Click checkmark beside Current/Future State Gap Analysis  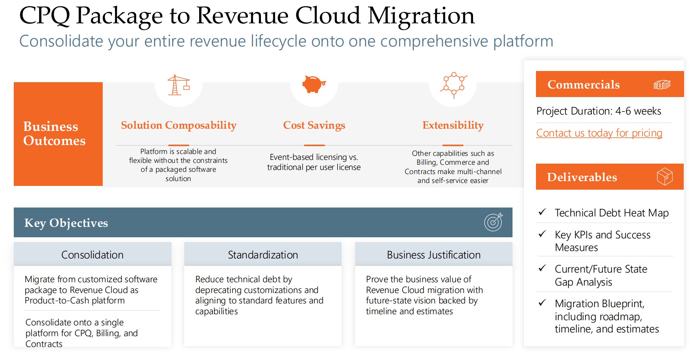pyautogui.click(x=542, y=268)
